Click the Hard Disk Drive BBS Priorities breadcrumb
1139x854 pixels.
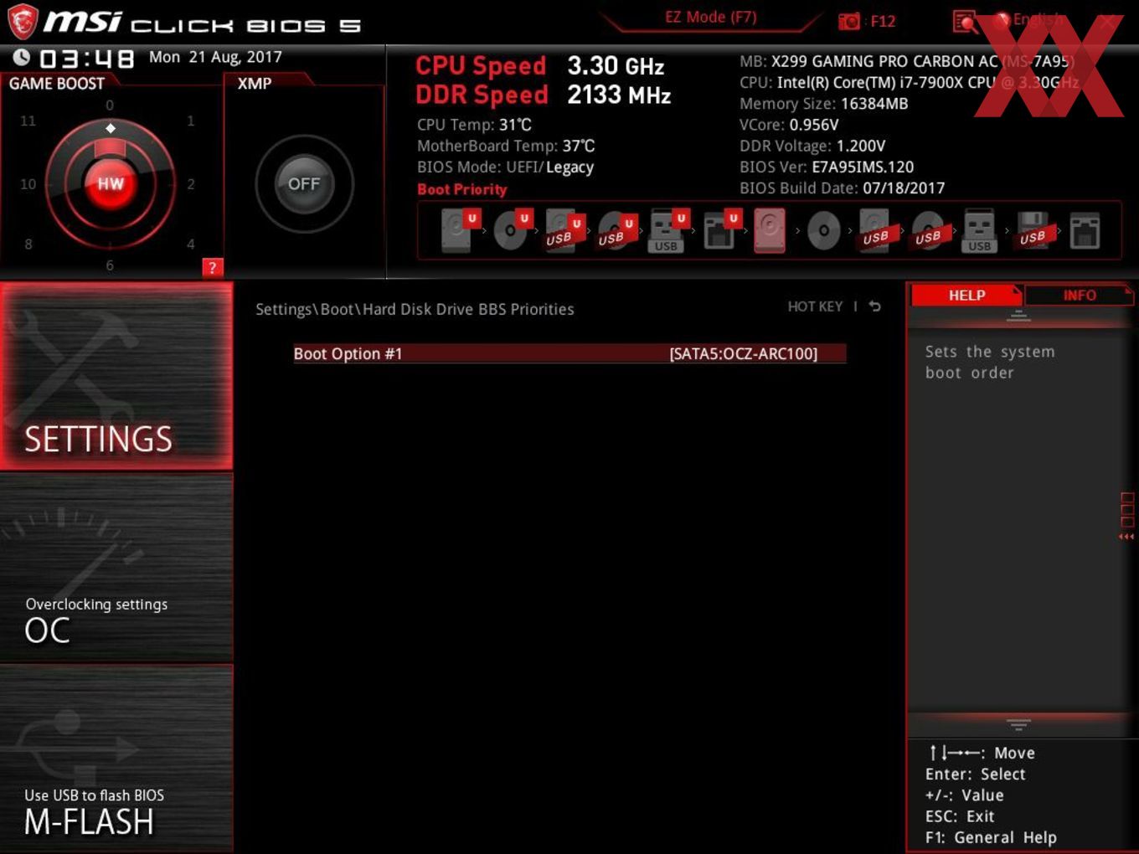point(468,309)
